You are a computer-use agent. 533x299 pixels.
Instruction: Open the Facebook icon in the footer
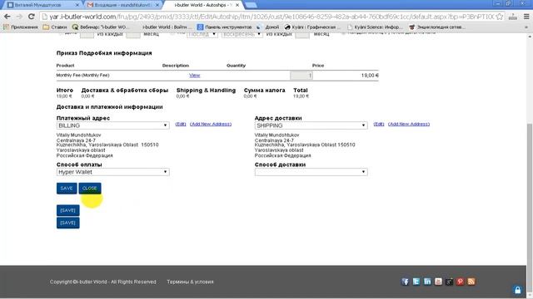pyautogui.click(x=405, y=282)
